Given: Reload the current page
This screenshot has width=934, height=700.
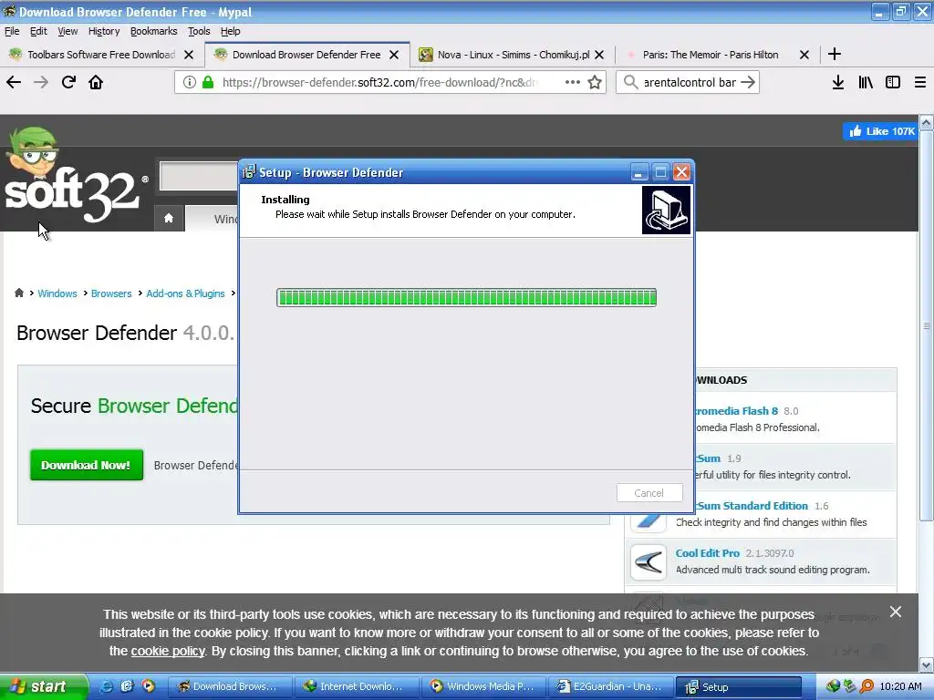Looking at the screenshot, I should 68,82.
